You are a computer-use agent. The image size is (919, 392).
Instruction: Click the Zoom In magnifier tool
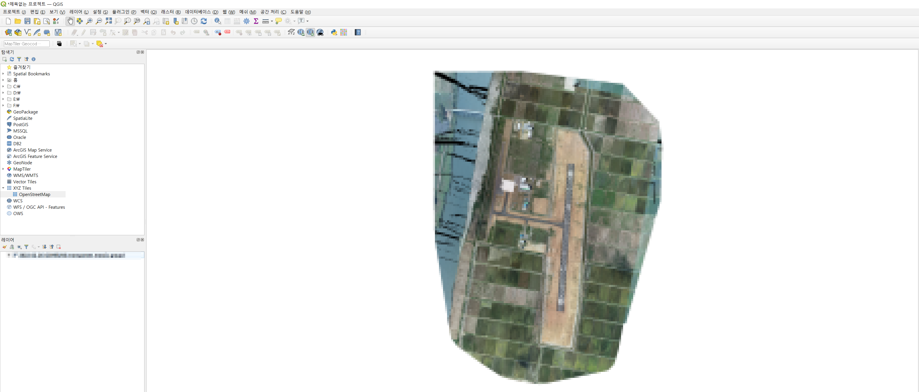89,21
